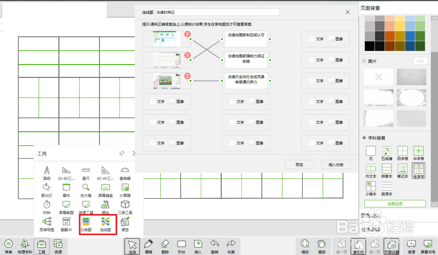438x255 pixels.
Task: Start the 屏幕截图 screenshot tool
Action: pos(66,207)
